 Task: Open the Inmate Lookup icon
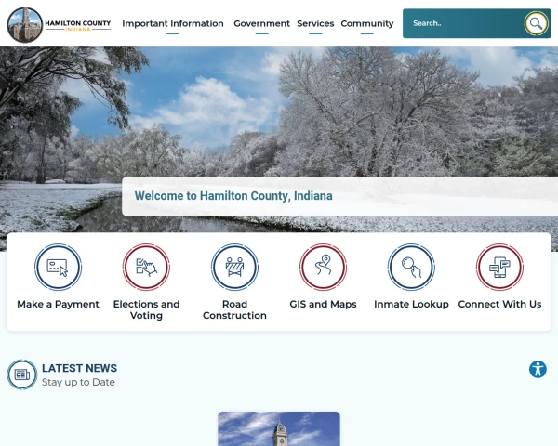click(411, 268)
